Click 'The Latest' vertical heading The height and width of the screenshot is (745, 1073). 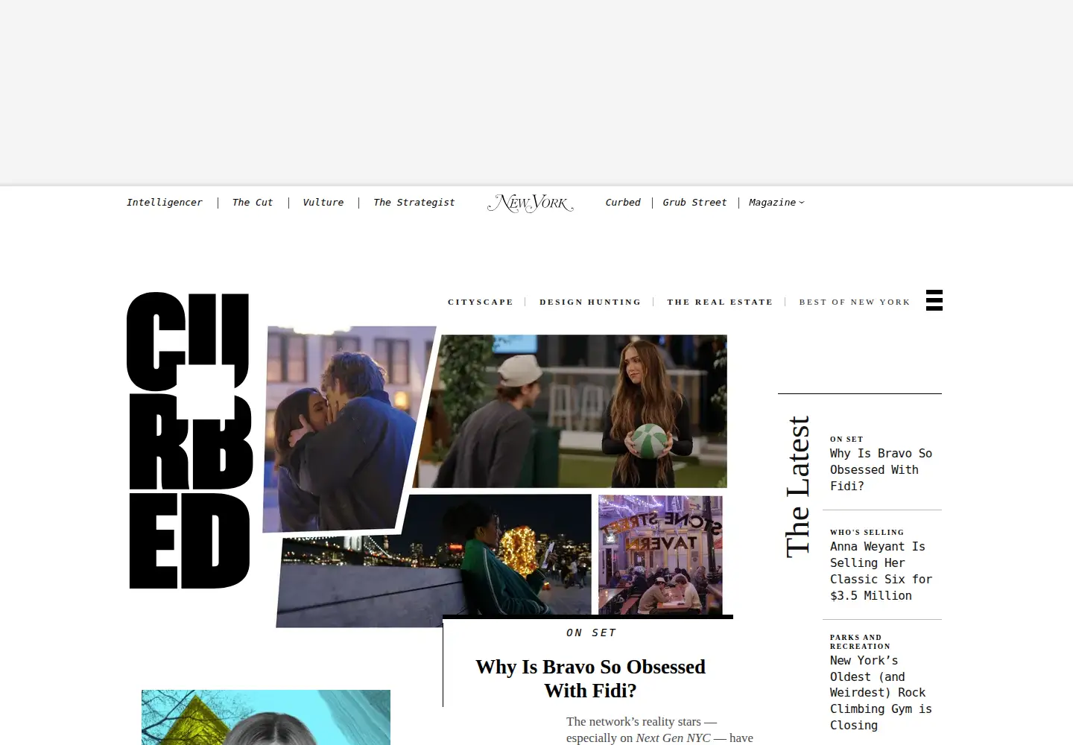pyautogui.click(x=798, y=486)
